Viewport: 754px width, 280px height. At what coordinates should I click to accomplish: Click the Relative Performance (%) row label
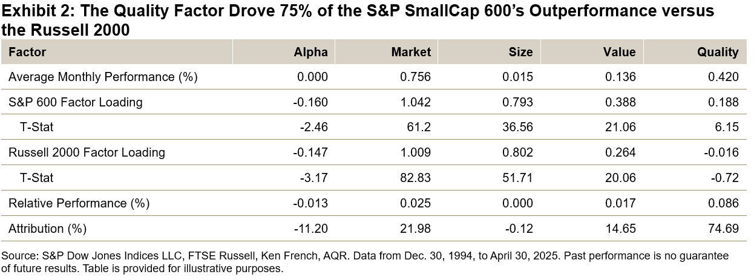[x=79, y=203]
